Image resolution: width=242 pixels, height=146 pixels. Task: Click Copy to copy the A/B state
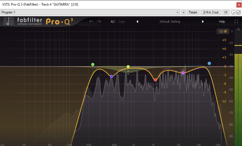122,22
